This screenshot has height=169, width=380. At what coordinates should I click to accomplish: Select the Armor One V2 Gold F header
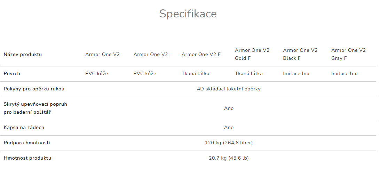click(x=252, y=54)
